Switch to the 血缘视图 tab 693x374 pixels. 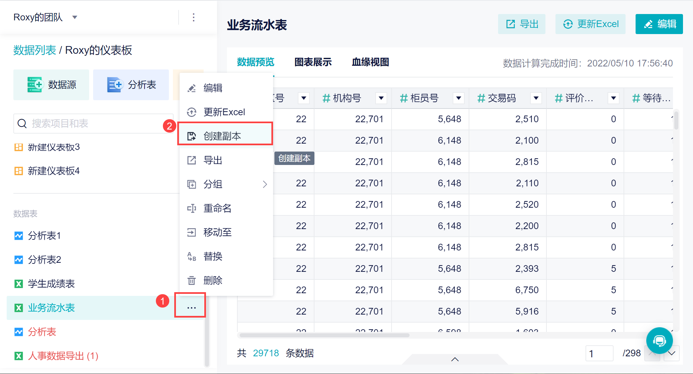[x=370, y=62]
